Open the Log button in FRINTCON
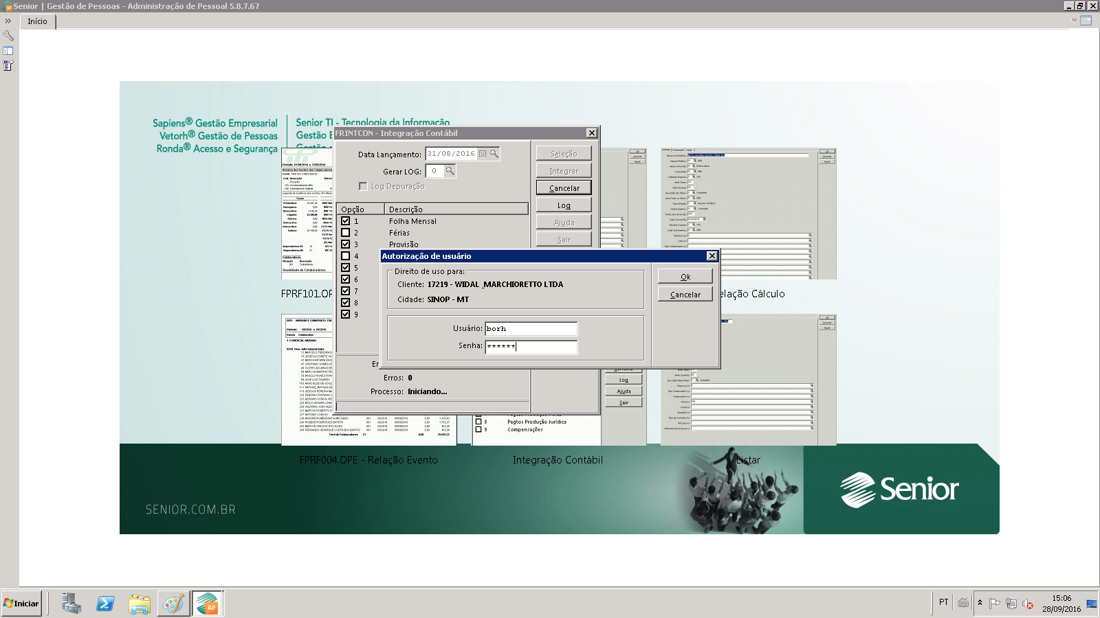This screenshot has height=618, width=1100. tap(564, 205)
